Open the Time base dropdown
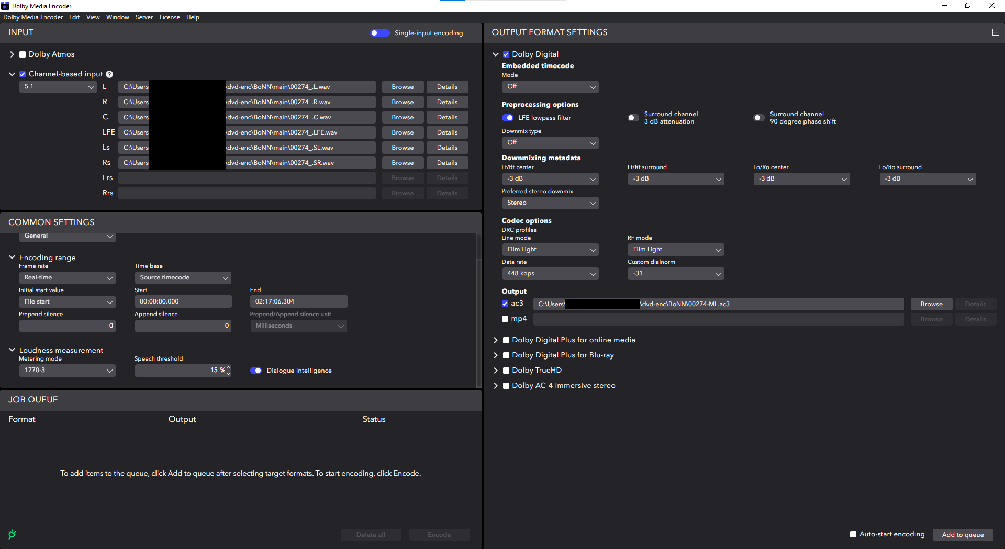The height and width of the screenshot is (549, 1005). pos(183,278)
